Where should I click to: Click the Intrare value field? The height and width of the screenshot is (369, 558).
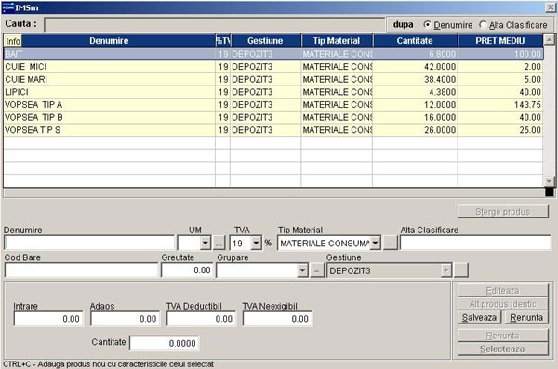(48, 319)
